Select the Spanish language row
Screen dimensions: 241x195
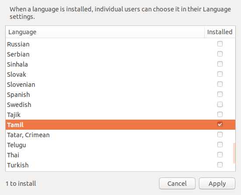(120, 95)
